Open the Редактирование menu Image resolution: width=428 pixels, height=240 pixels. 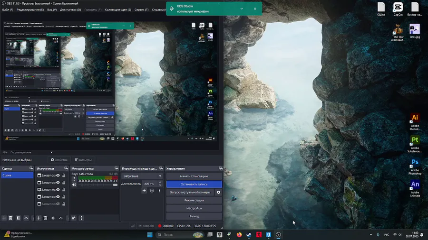click(x=30, y=9)
